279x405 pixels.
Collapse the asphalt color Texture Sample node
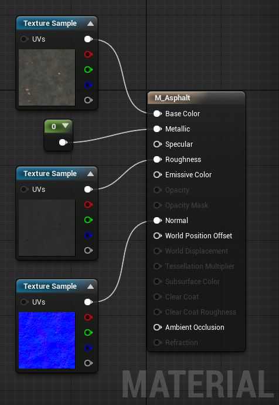90,23
